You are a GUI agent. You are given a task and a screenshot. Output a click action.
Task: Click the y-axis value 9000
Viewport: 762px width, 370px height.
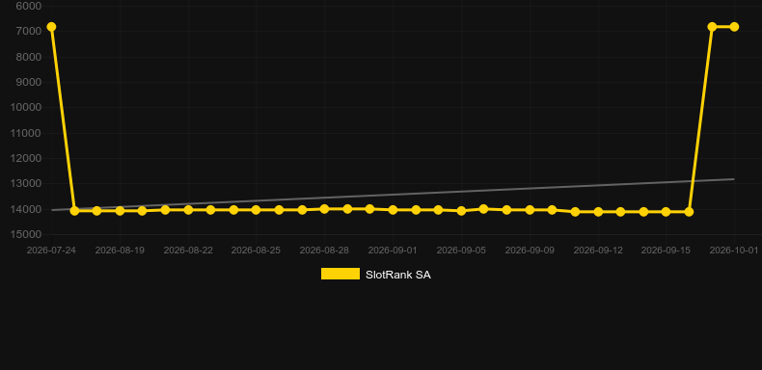pyautogui.click(x=29, y=82)
